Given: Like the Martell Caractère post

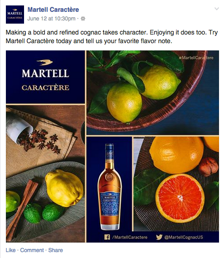Looking at the screenshot, I should (x=11, y=250).
